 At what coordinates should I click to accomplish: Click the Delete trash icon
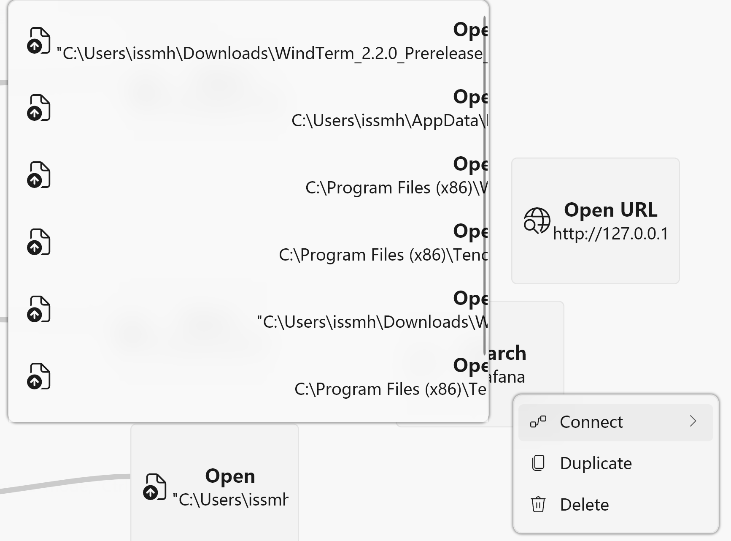pos(538,504)
